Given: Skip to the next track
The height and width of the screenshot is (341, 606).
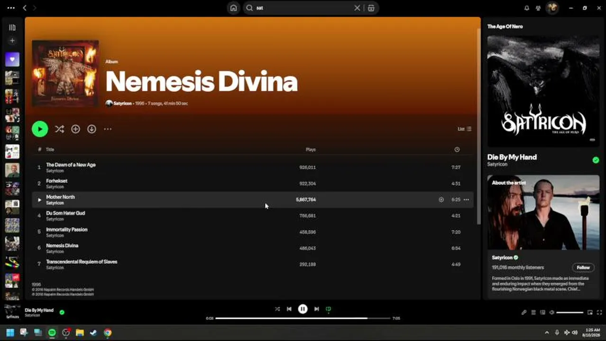Looking at the screenshot, I should pos(316,309).
